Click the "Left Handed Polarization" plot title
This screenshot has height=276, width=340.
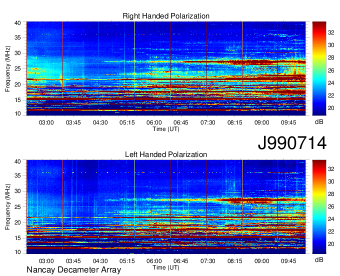pos(166,154)
